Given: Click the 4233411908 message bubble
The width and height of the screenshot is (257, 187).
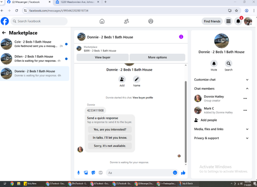Looking at the screenshot, I should (95, 110).
